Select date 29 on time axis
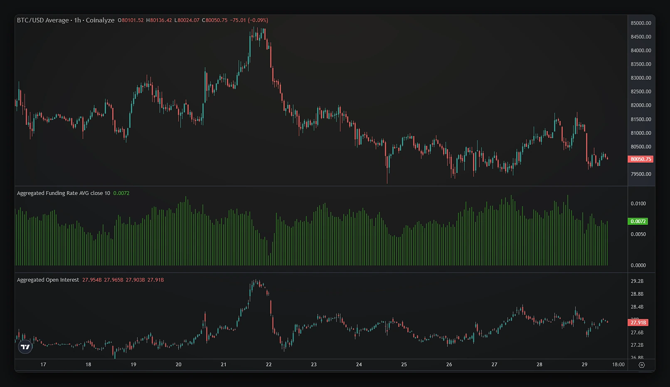The height and width of the screenshot is (387, 670). click(584, 365)
